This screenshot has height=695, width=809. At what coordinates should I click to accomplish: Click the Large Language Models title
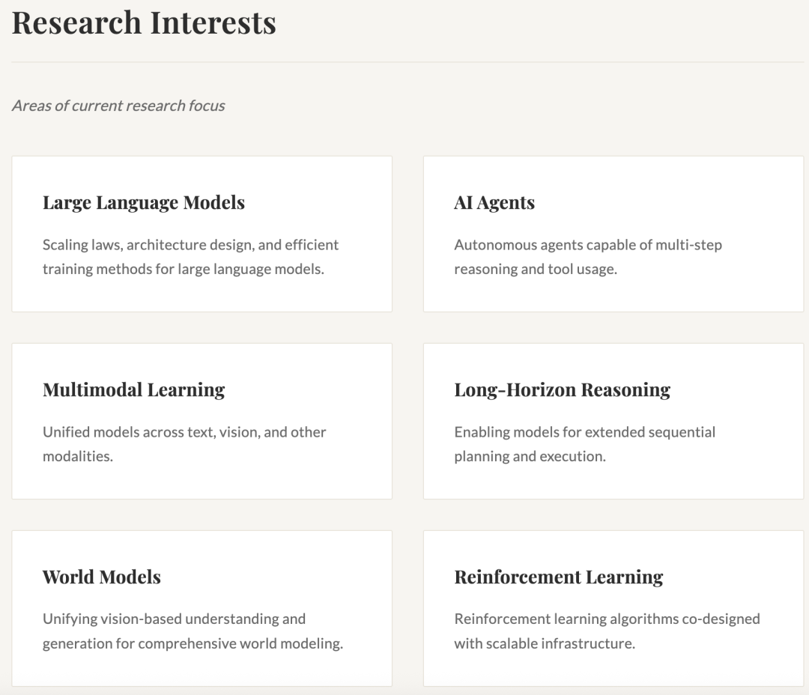pyautogui.click(x=144, y=202)
